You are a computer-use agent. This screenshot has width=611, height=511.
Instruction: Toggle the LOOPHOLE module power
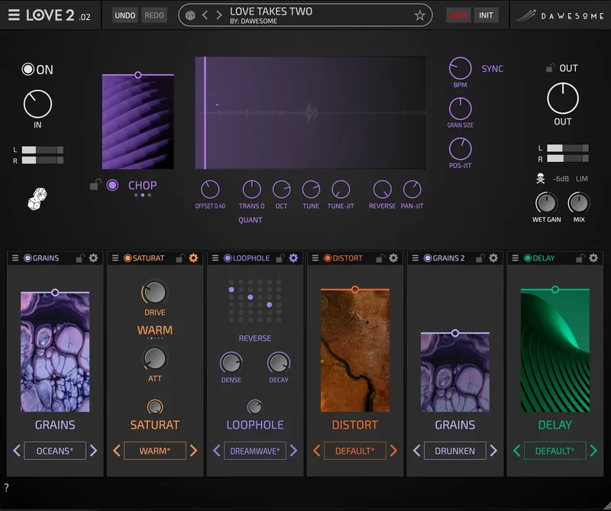[228, 258]
